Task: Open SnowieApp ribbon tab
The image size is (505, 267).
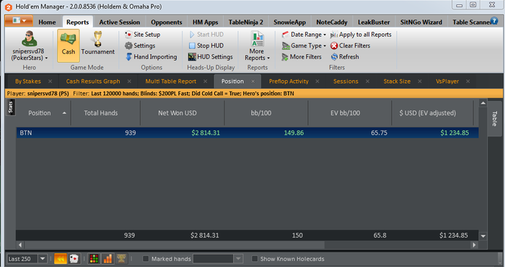Action: (x=289, y=22)
